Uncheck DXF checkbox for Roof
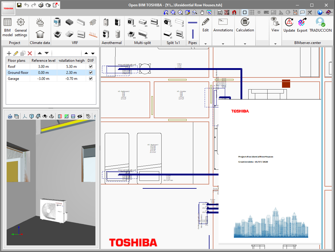 pyautogui.click(x=91, y=67)
